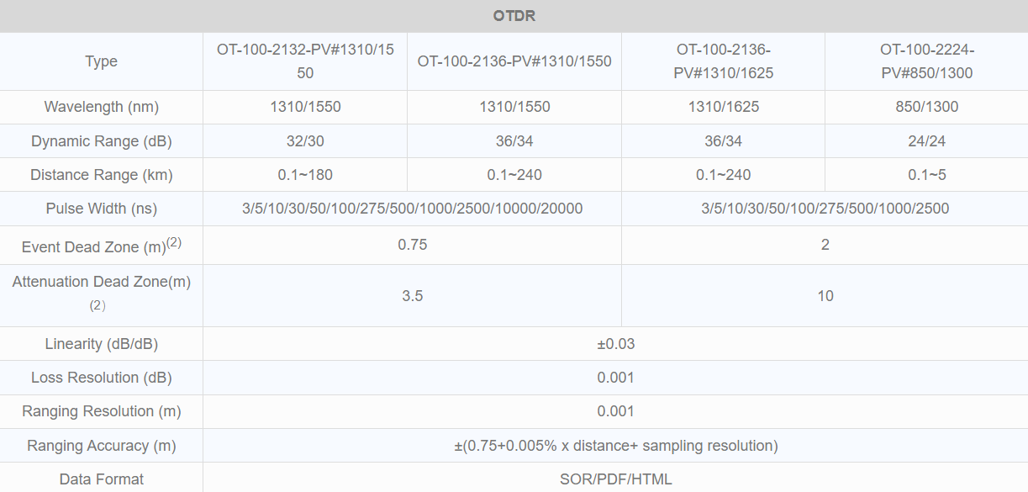1028x492 pixels.
Task: Click the ±0.03 linearity value
Action: [615, 344]
